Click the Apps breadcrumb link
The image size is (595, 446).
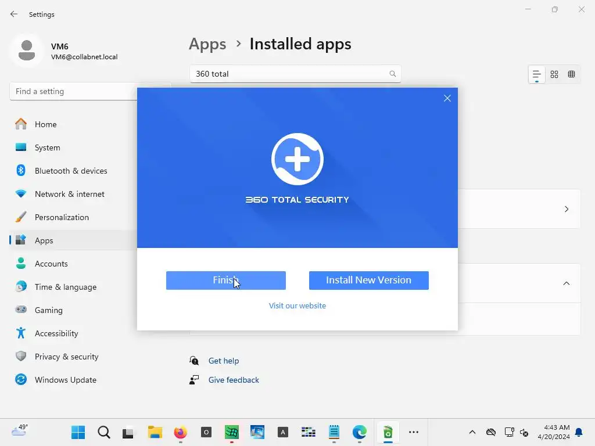click(207, 44)
